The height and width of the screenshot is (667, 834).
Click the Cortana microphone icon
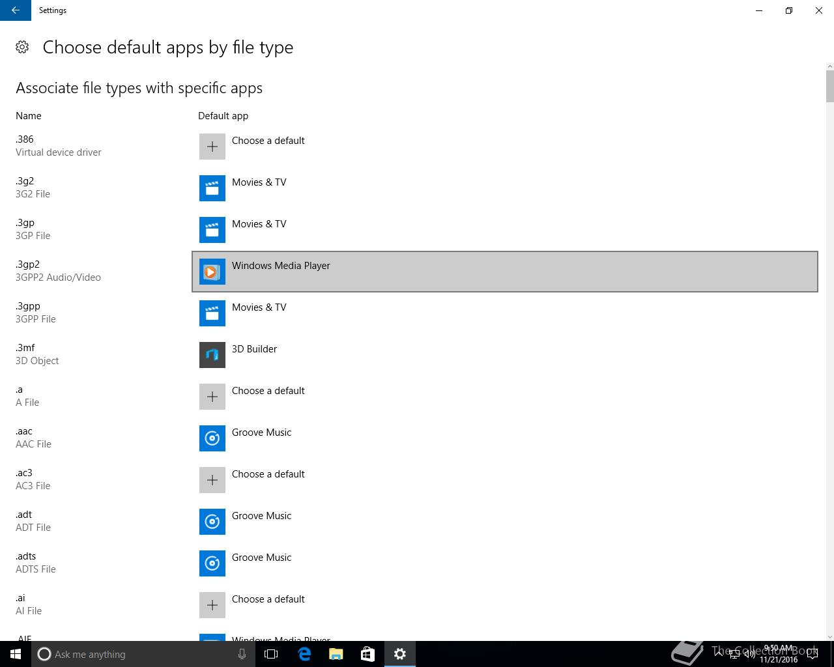point(242,654)
